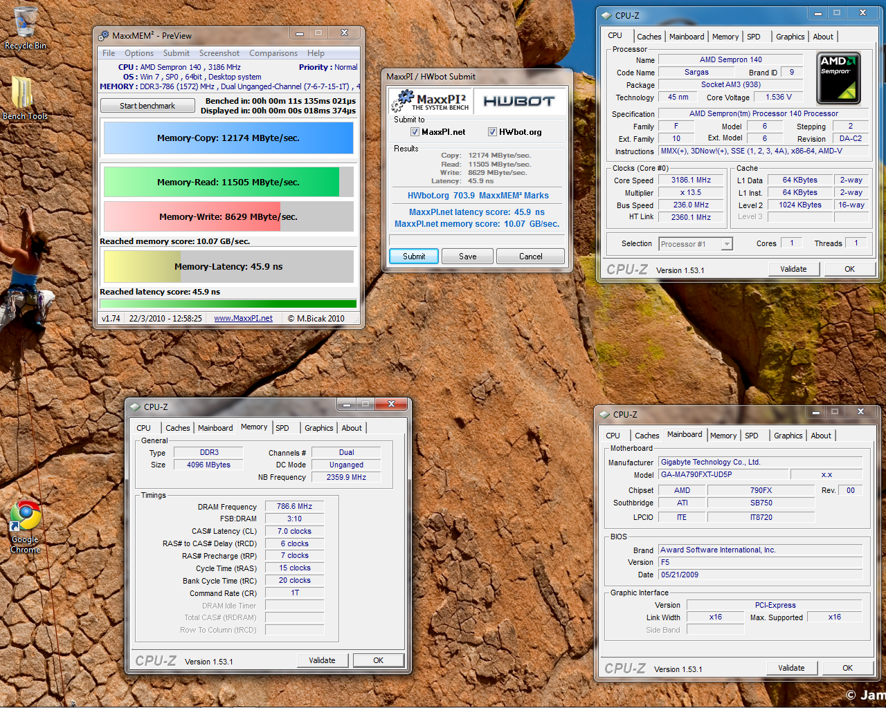Click the HWbot.org 703.9 MaxxMEM² Marks text
The height and width of the screenshot is (708, 886).
point(478,196)
